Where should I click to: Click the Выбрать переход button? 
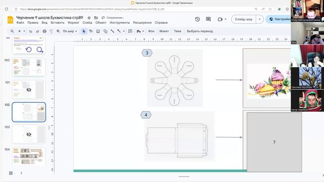tap(200, 31)
